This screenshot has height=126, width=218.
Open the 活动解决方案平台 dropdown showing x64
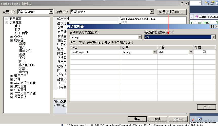tap(213, 37)
